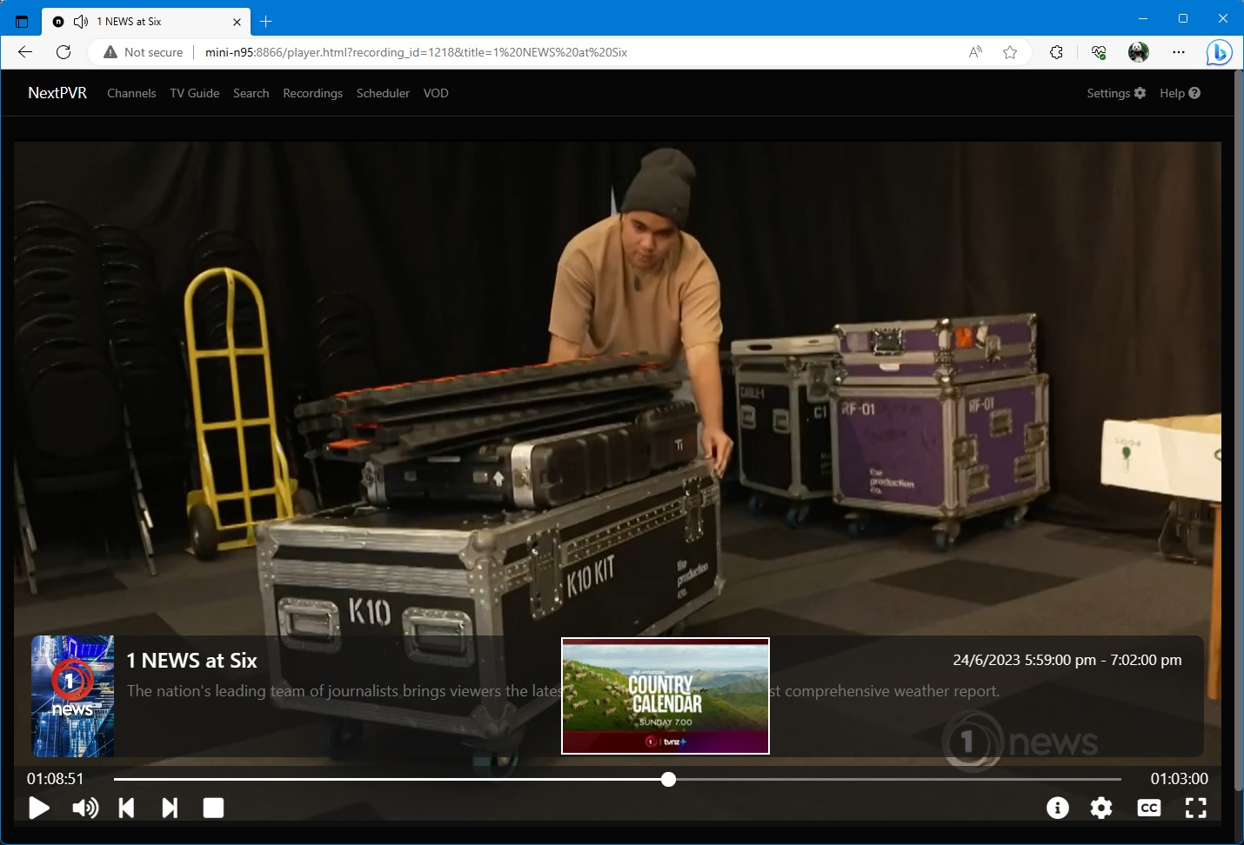The height and width of the screenshot is (845, 1244).
Task: Skip forward with the next icon
Action: (170, 808)
